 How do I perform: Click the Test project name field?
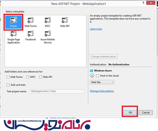pyautogui.click(x=57, y=91)
